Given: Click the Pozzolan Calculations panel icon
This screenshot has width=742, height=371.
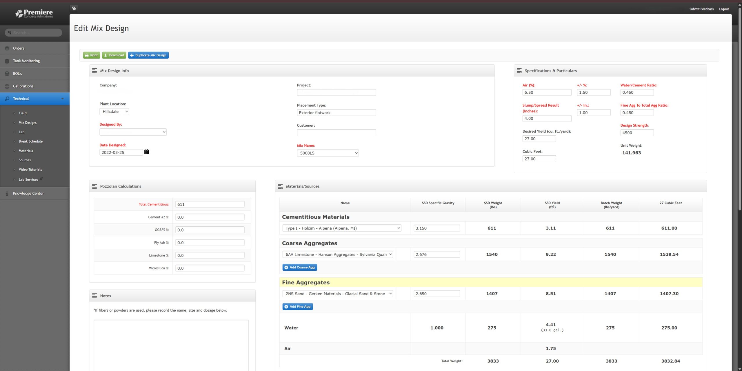Looking at the screenshot, I should point(94,186).
